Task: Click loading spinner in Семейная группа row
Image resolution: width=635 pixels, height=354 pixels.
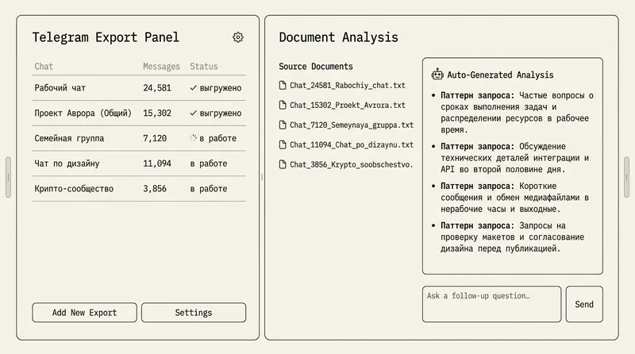Action: 193,138
